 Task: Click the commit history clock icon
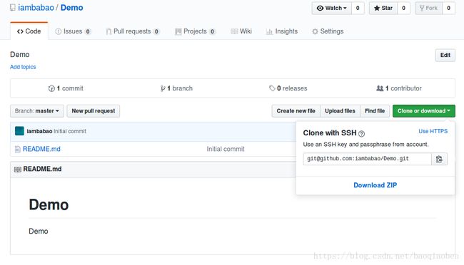point(51,88)
